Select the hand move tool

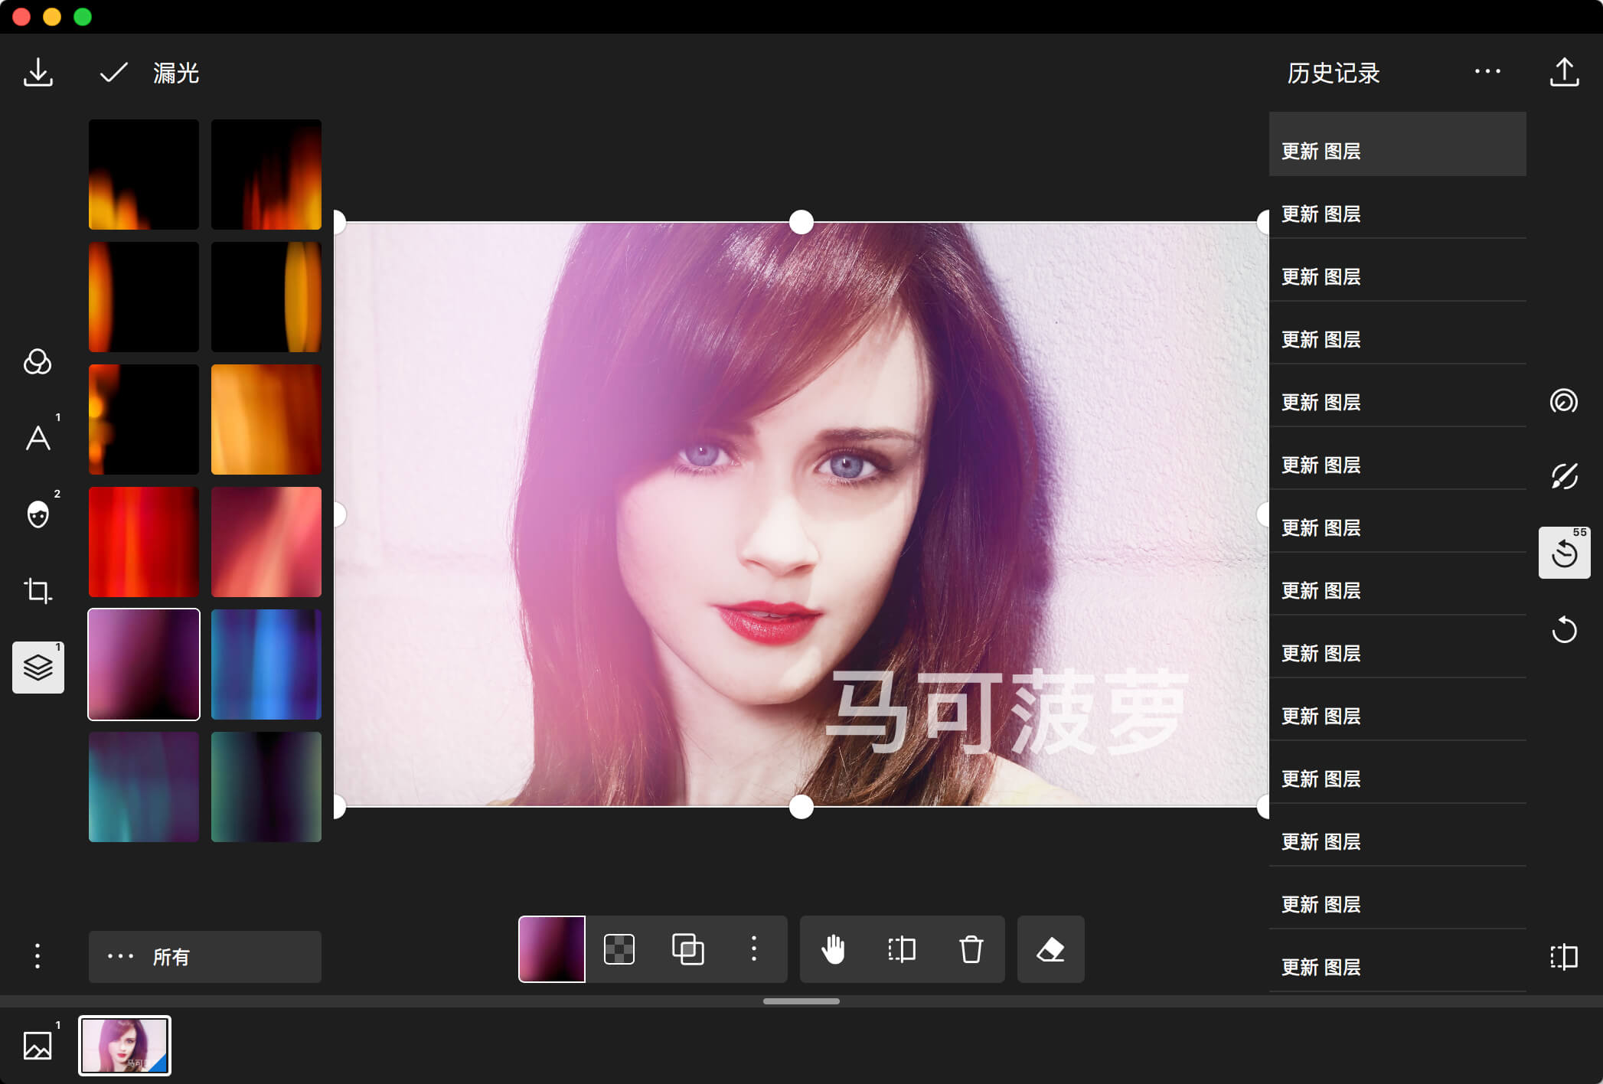click(833, 949)
